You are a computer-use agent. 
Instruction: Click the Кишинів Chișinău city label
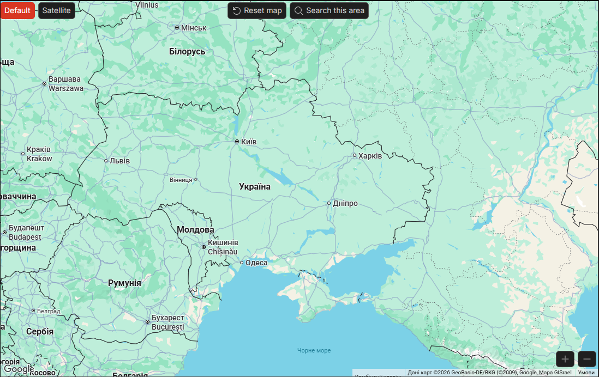(223, 247)
